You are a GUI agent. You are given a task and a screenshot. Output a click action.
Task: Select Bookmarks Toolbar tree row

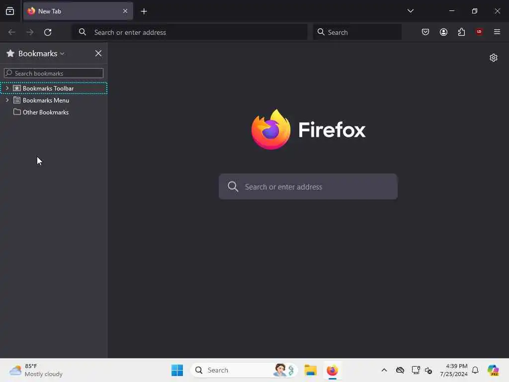click(x=54, y=88)
